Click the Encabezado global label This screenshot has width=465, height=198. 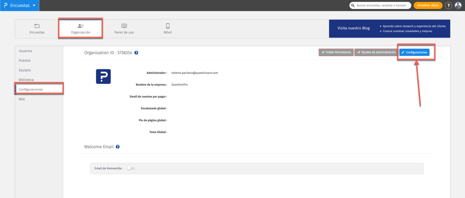coord(154,108)
